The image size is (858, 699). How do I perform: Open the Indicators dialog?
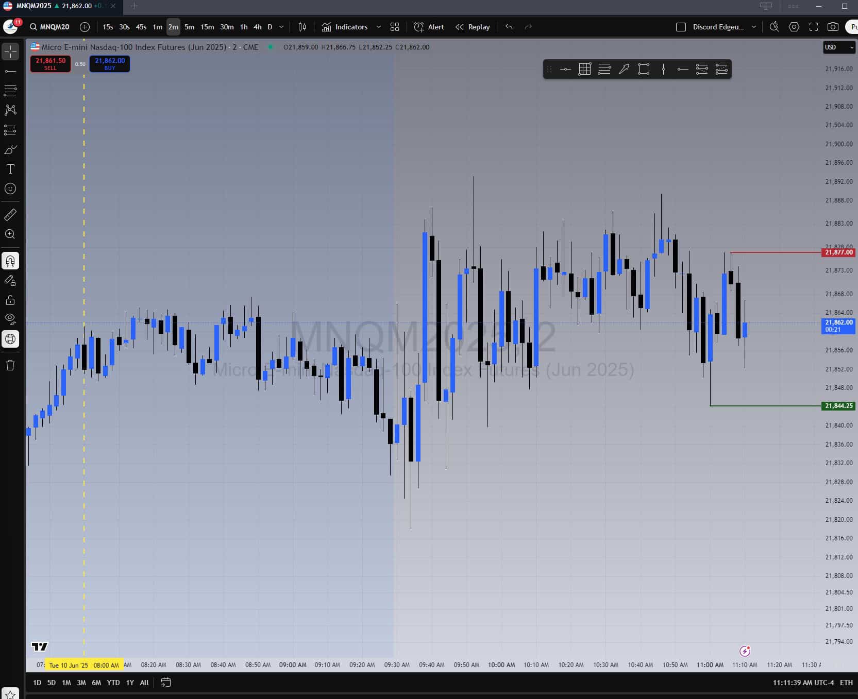(344, 27)
